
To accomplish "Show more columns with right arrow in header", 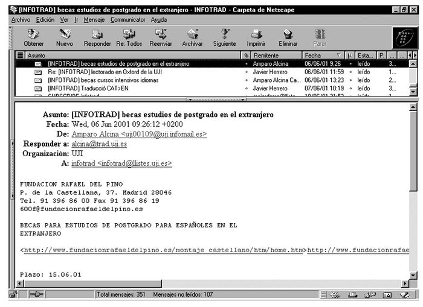I will [415, 55].
